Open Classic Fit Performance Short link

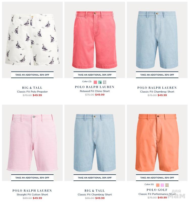[x=157, y=194]
